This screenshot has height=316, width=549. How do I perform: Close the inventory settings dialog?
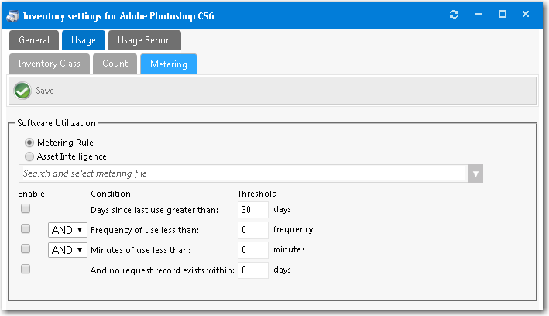[x=526, y=15]
